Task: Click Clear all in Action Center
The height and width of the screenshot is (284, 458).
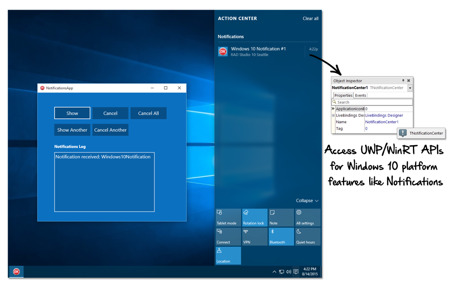Action: (310, 19)
